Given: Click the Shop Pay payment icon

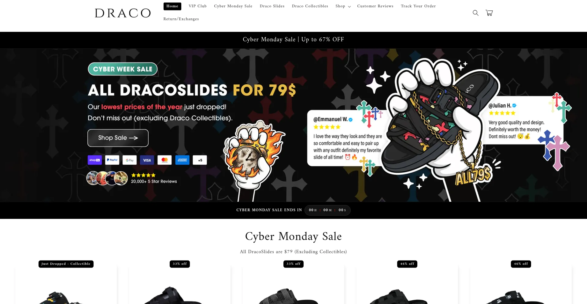Looking at the screenshot, I should (95, 160).
